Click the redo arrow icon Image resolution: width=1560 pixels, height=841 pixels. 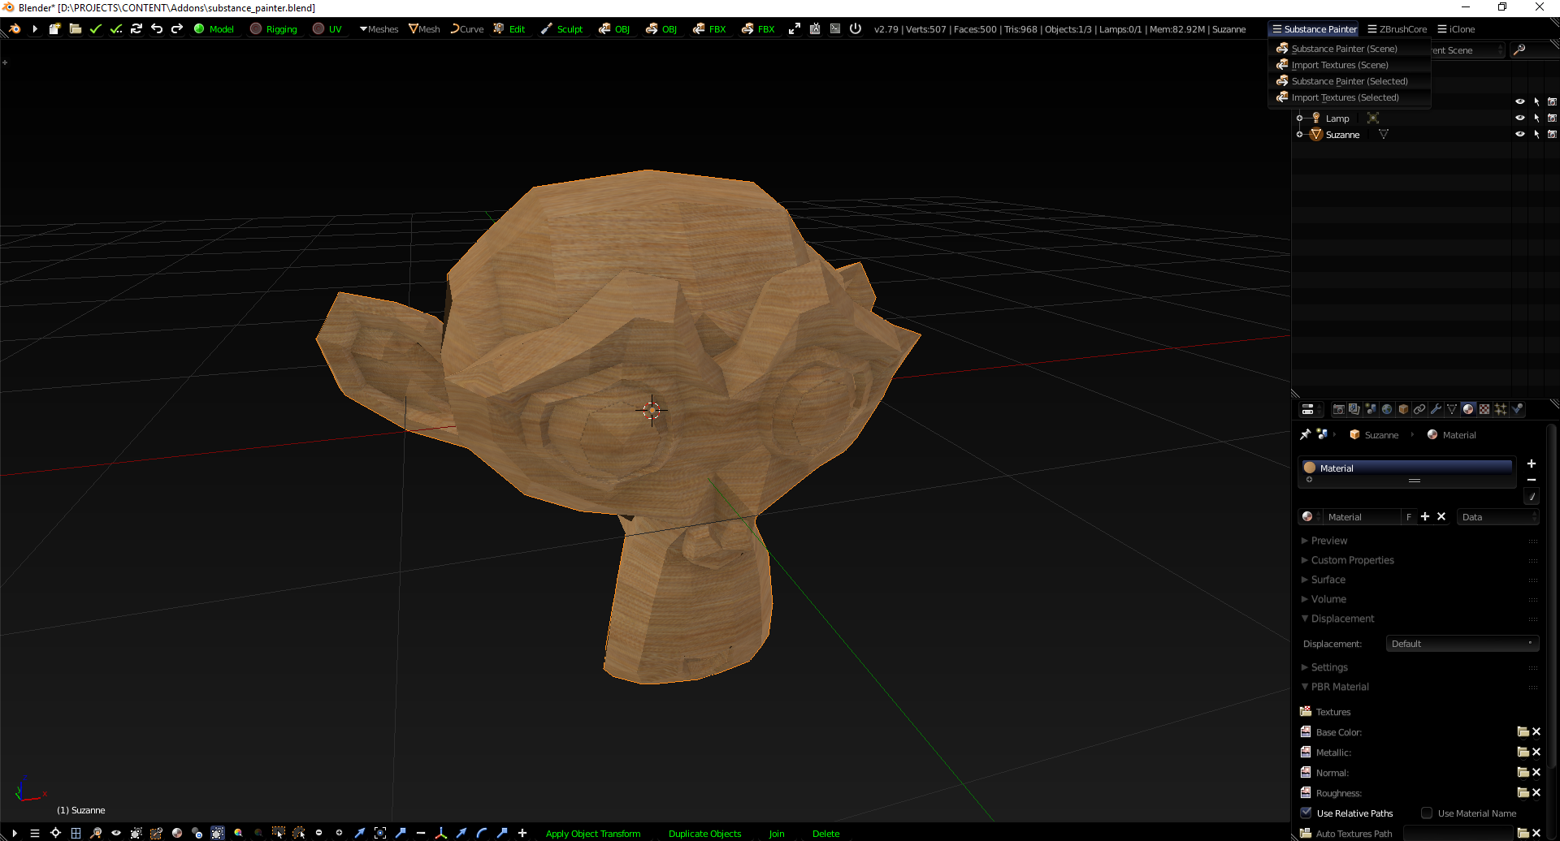point(176,28)
